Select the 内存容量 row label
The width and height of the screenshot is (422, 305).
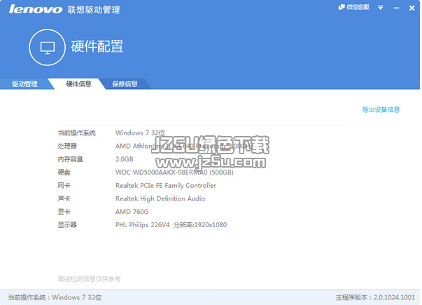pyautogui.click(x=70, y=159)
